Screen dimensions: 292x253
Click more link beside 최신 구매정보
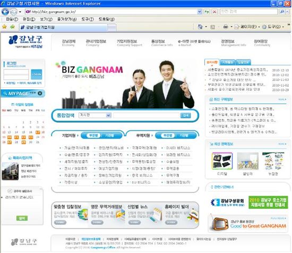[x=282, y=99]
